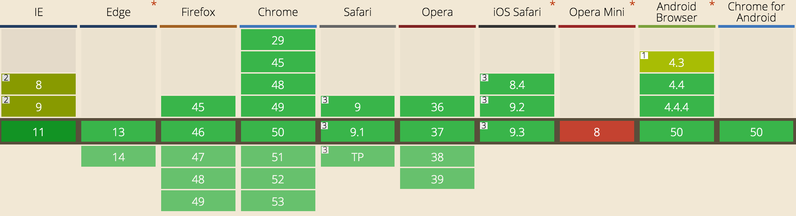Click the yellow-green Android Browser 4.3 cell
This screenshot has width=796, height=216.
[x=677, y=63]
